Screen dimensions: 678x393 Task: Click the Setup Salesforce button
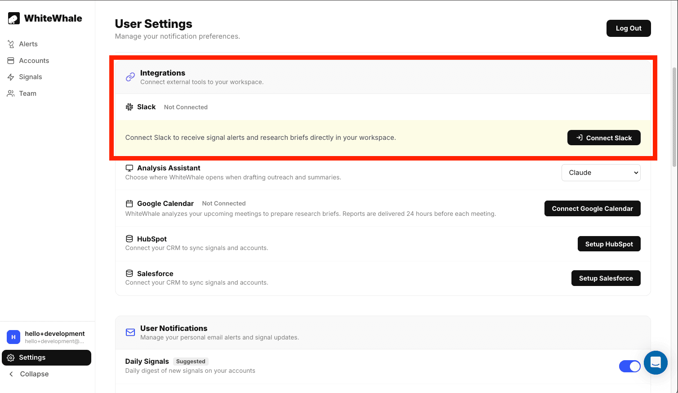(x=606, y=278)
